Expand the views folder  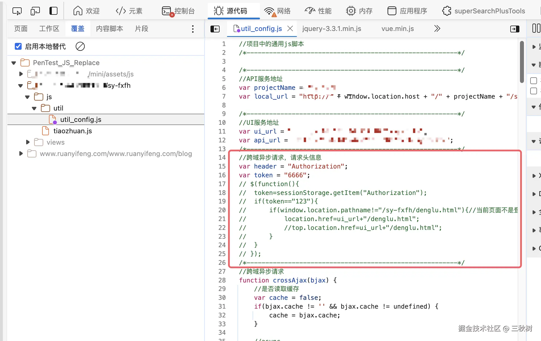28,142
